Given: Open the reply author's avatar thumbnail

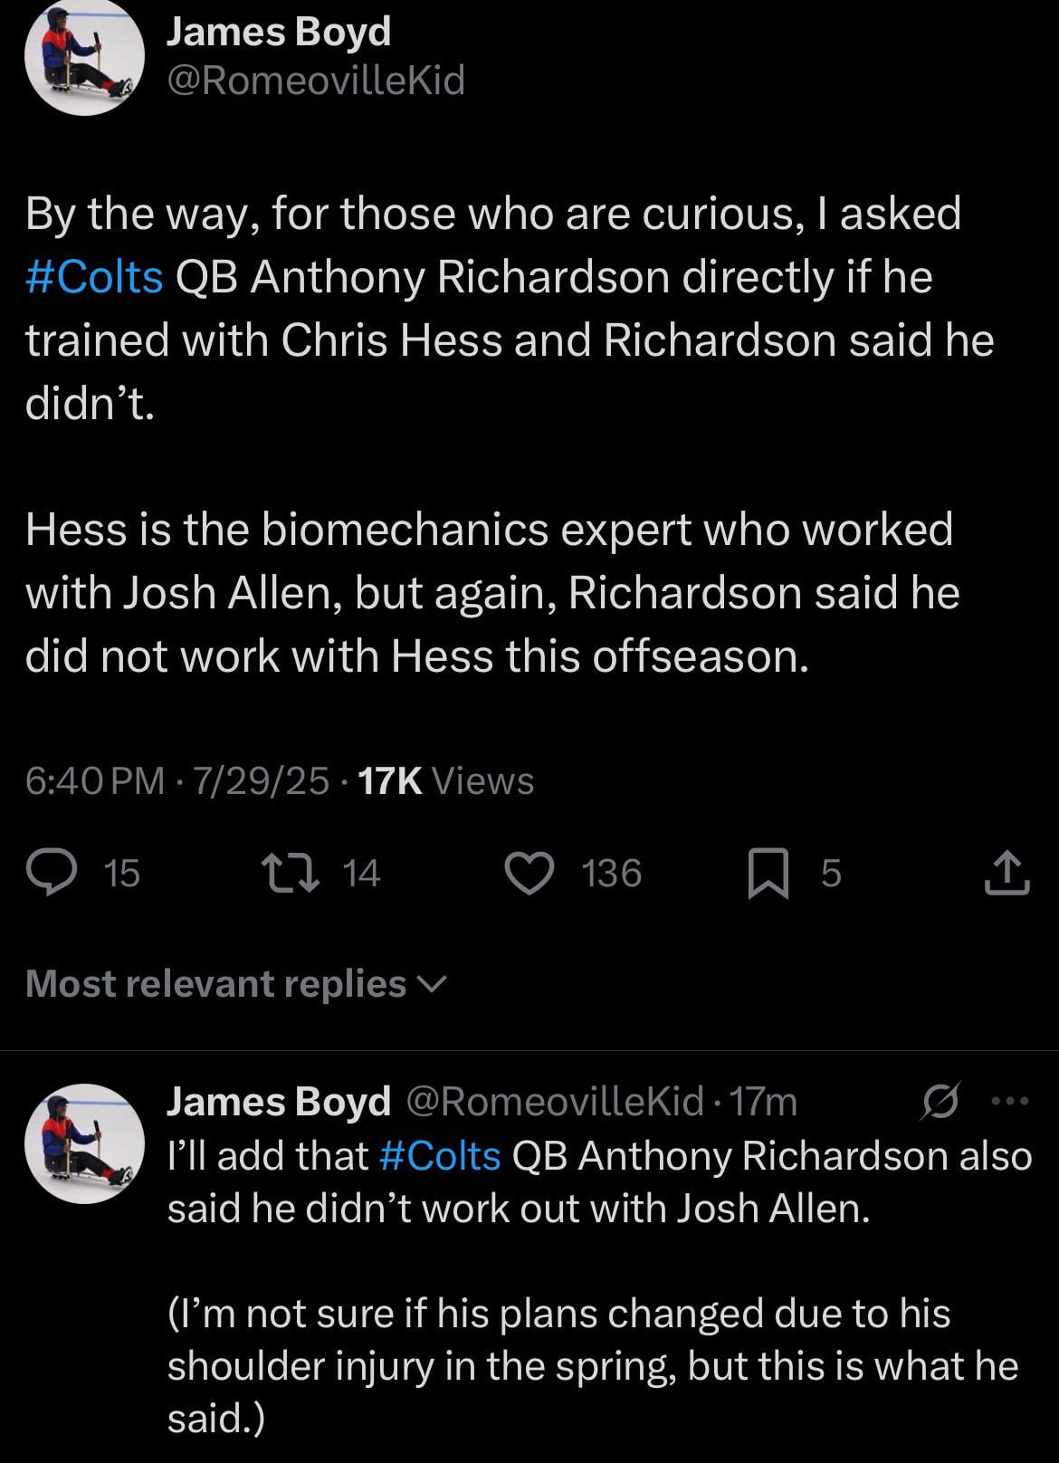Looking at the screenshot, I should click(x=84, y=1143).
